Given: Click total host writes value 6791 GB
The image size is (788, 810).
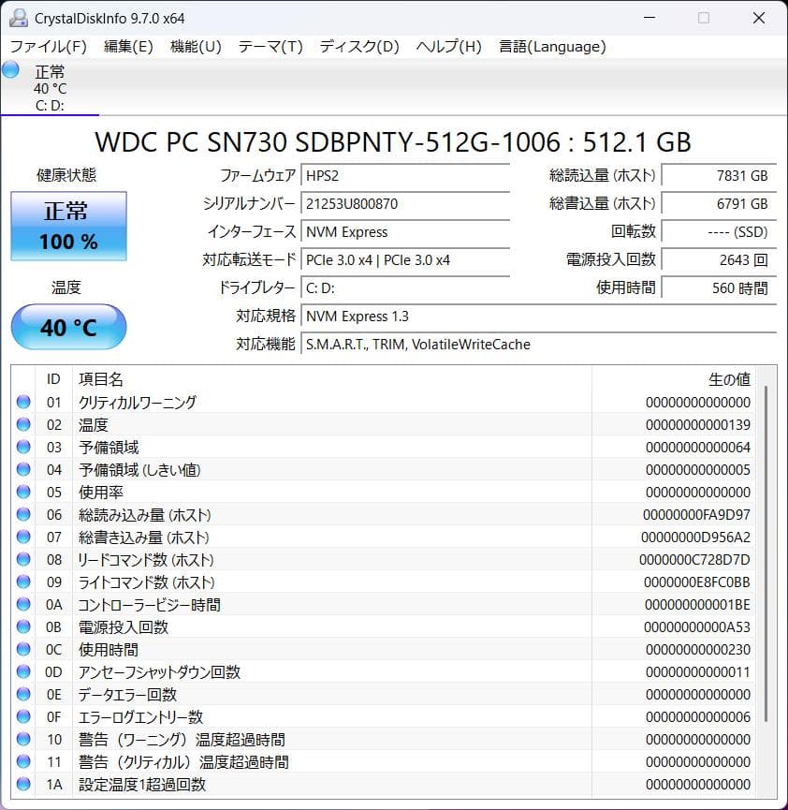Looking at the screenshot, I should 719,203.
